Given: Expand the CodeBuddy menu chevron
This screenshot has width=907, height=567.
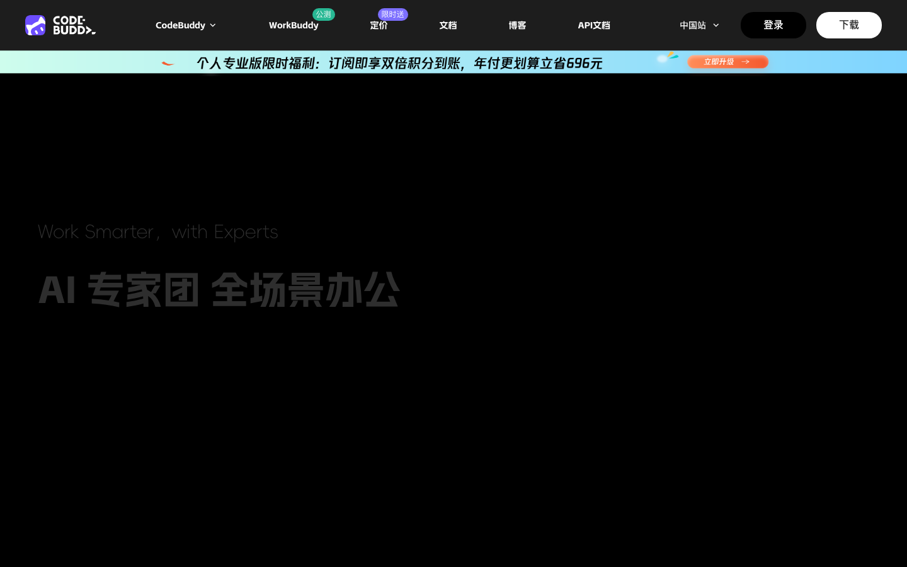Looking at the screenshot, I should [213, 25].
